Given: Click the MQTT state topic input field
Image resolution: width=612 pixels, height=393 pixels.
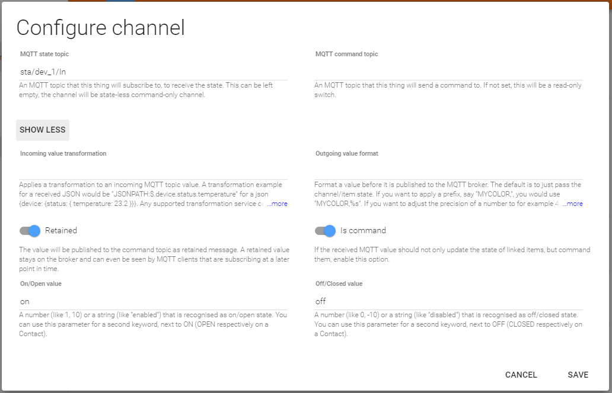Looking at the screenshot, I should (153, 71).
